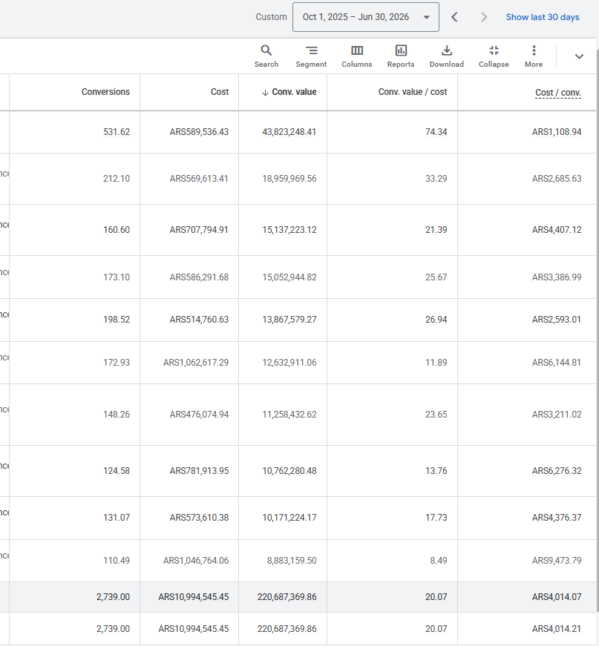Open the Columns editor
This screenshot has height=646, width=599.
(357, 56)
